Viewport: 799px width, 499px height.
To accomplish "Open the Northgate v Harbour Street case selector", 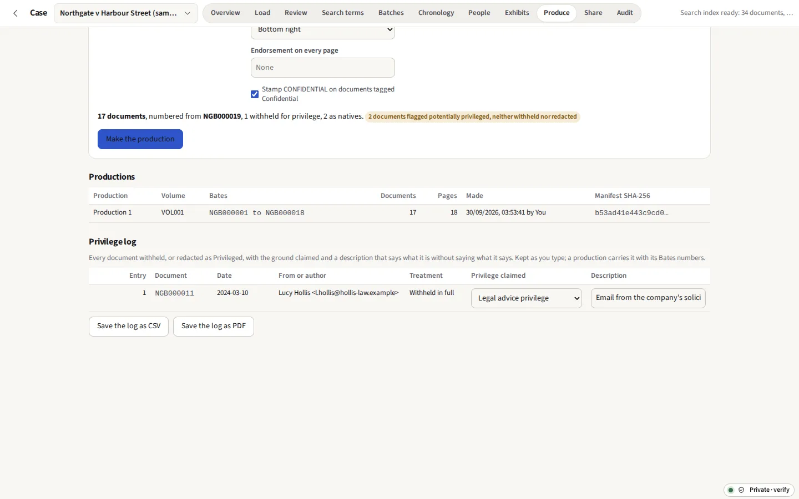I will point(126,13).
